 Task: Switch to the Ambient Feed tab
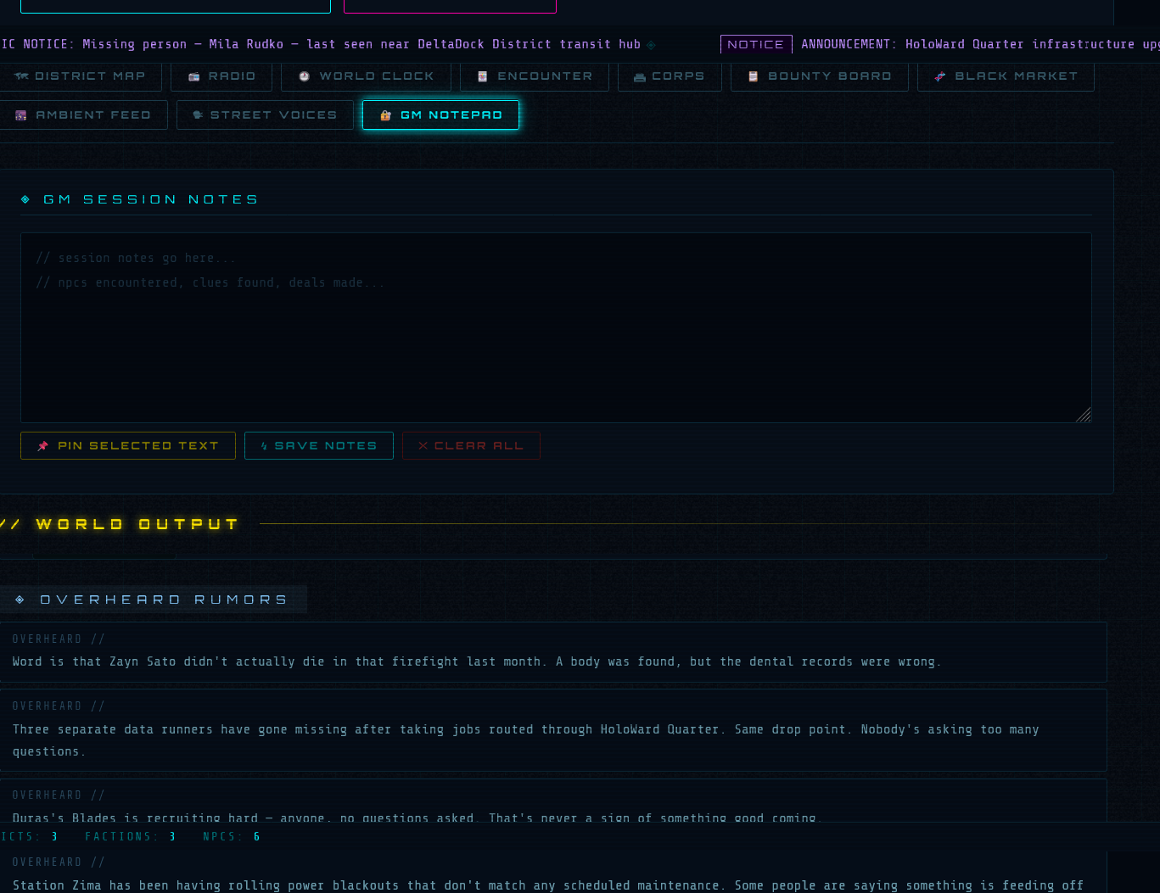pos(83,115)
